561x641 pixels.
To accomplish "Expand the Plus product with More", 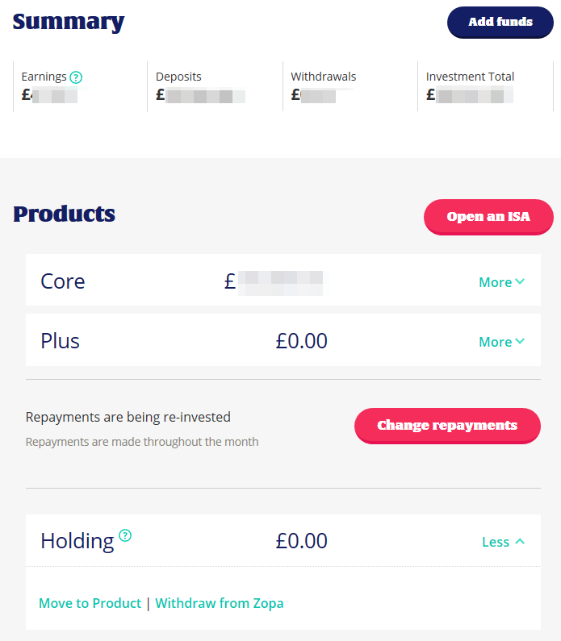I will point(501,342).
